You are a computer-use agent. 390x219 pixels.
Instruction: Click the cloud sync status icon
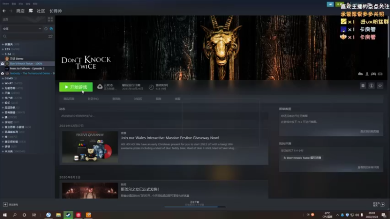pyautogui.click(x=100, y=87)
